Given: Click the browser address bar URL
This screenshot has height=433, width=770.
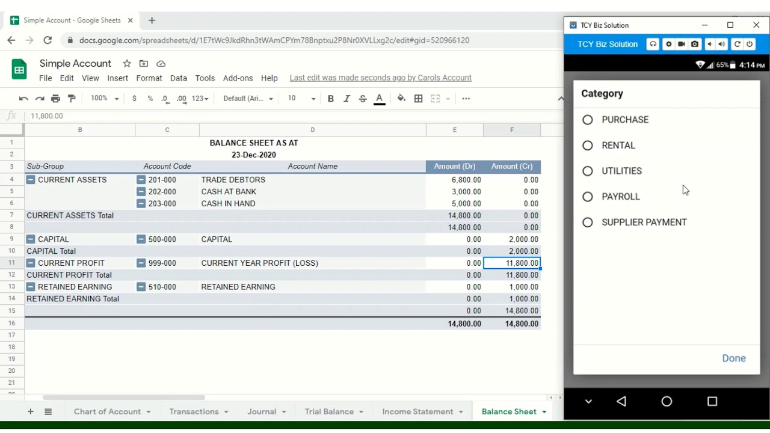Looking at the screenshot, I should pyautogui.click(x=274, y=40).
